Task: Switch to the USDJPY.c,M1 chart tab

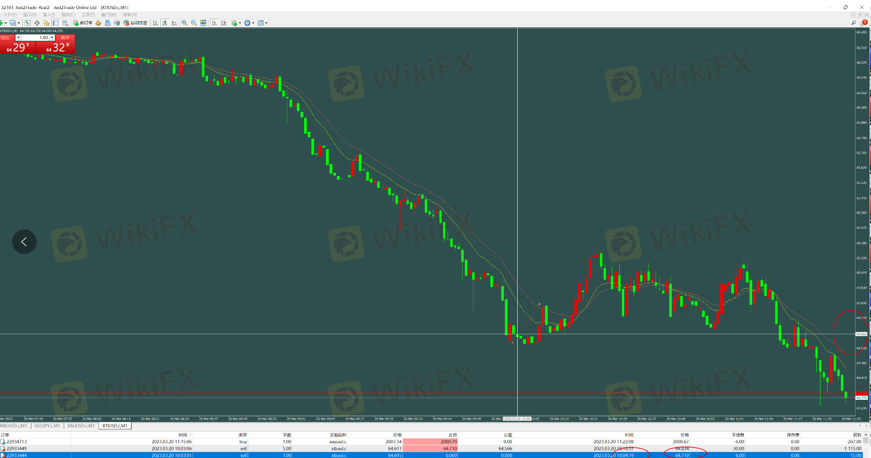Action: [x=47, y=426]
